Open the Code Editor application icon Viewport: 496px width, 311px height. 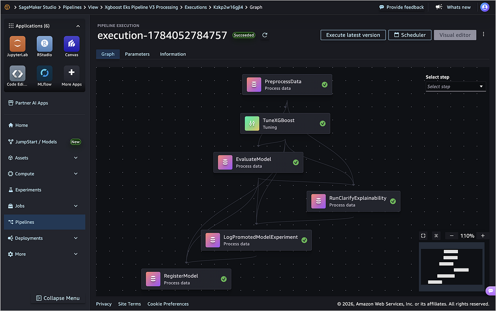click(x=17, y=73)
